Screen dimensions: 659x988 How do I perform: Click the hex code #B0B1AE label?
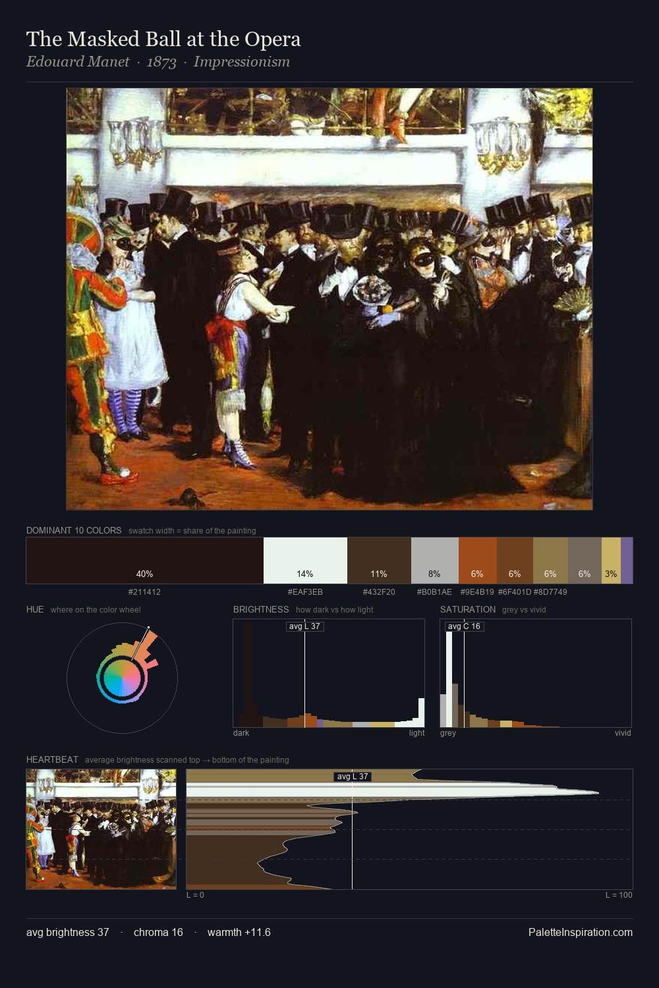pos(434,592)
